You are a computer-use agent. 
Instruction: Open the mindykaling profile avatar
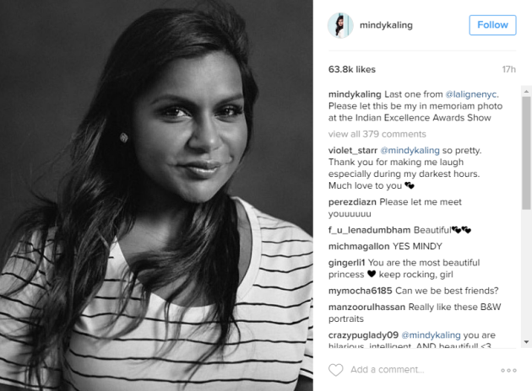[x=340, y=25]
